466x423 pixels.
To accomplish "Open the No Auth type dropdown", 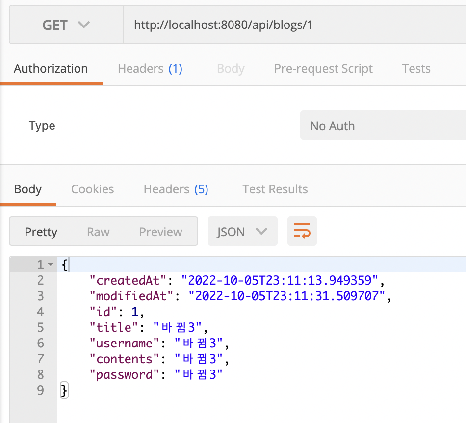I will click(383, 126).
